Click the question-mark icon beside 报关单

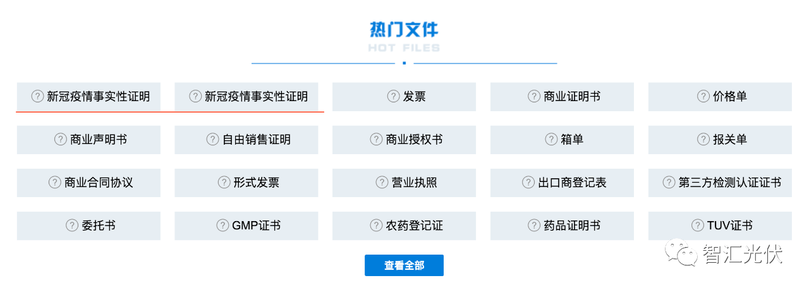click(703, 140)
